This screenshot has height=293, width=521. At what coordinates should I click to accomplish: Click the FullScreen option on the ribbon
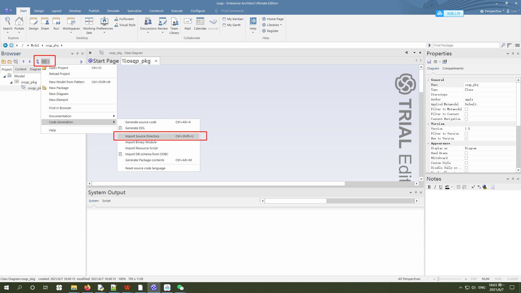click(x=124, y=19)
